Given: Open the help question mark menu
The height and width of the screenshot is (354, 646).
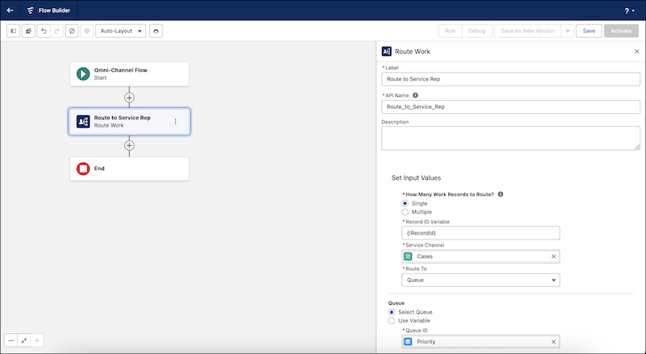Looking at the screenshot, I should click(x=627, y=10).
